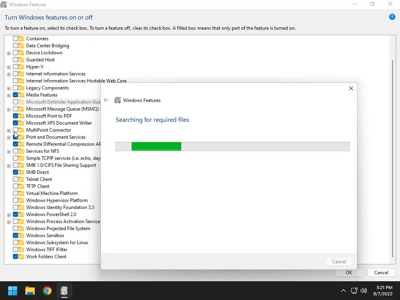Click the TFTP Client folder icon

[21, 186]
